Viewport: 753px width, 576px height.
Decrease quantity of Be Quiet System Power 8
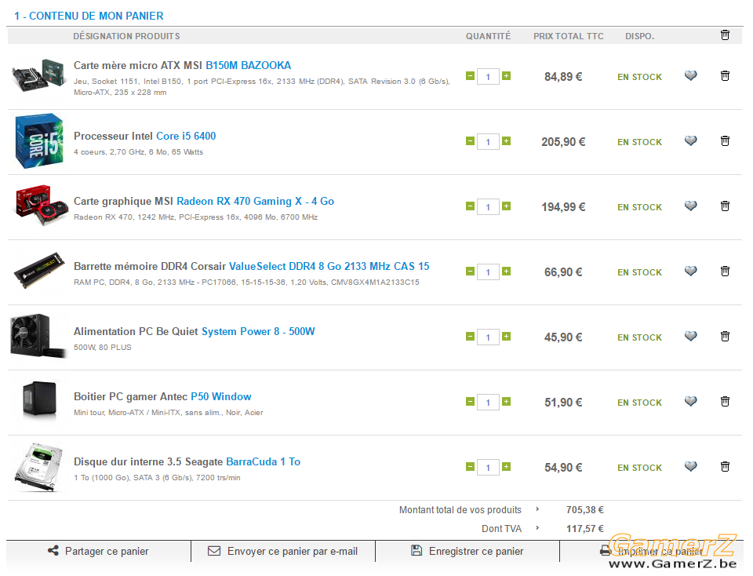470,337
